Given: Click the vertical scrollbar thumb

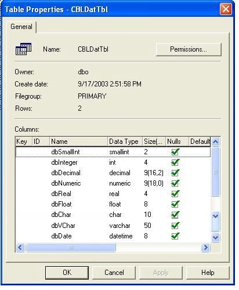Looking at the screenshot, I should point(215,172).
